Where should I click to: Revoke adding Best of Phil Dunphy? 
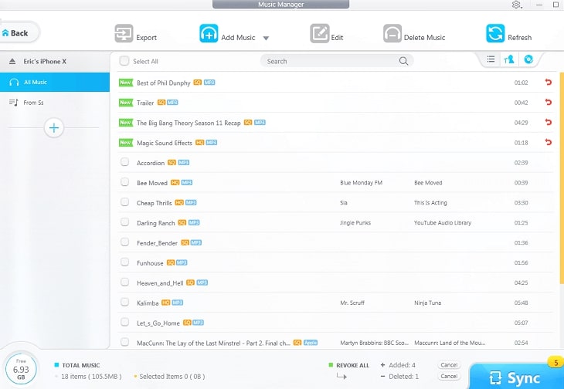click(x=549, y=83)
